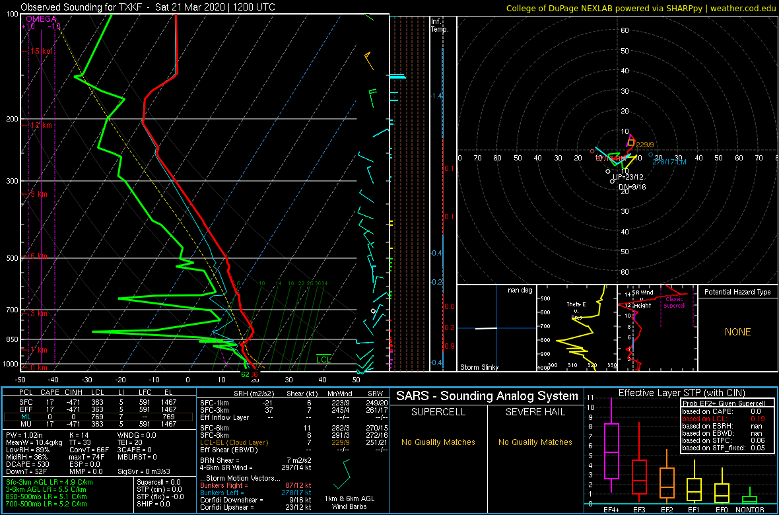Click the 500 pressure level label
The height and width of the screenshot is (515, 779).
[11, 258]
